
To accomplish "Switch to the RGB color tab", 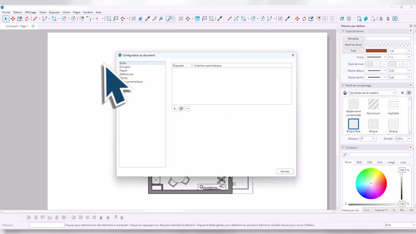I will [x=359, y=162].
